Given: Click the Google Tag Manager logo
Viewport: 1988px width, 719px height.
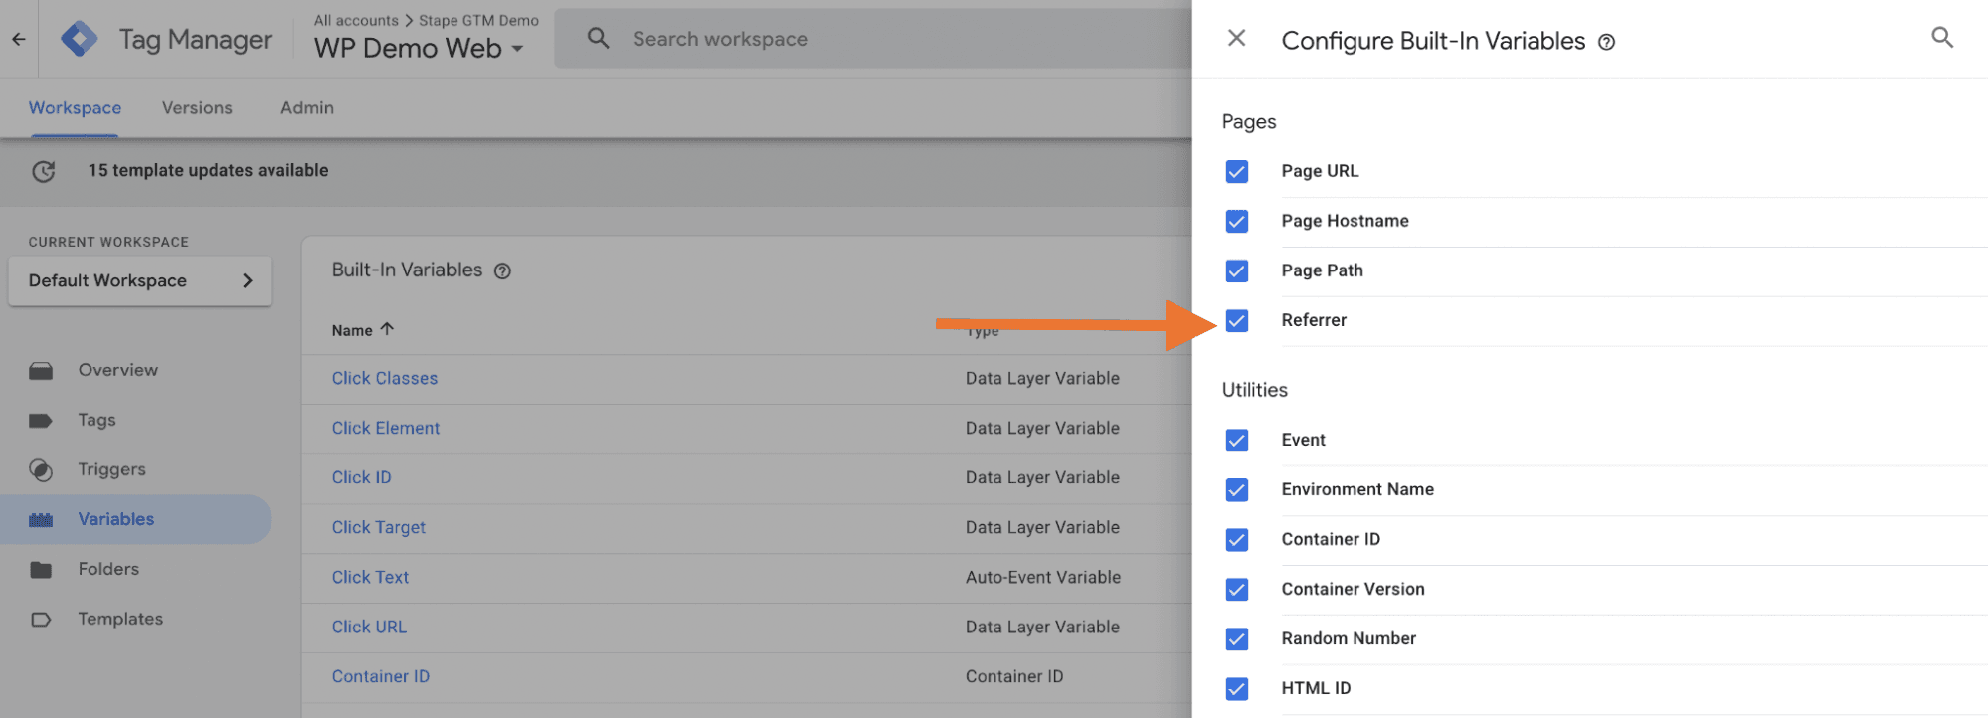Looking at the screenshot, I should pos(80,39).
